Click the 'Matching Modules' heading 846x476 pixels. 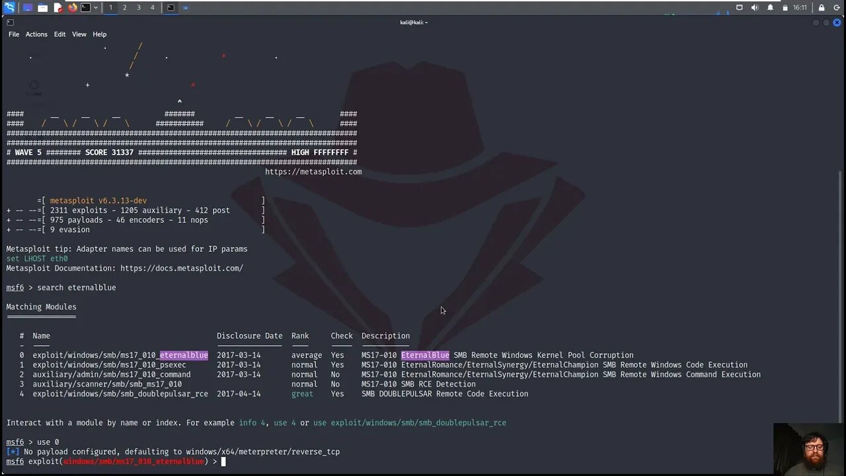click(41, 307)
